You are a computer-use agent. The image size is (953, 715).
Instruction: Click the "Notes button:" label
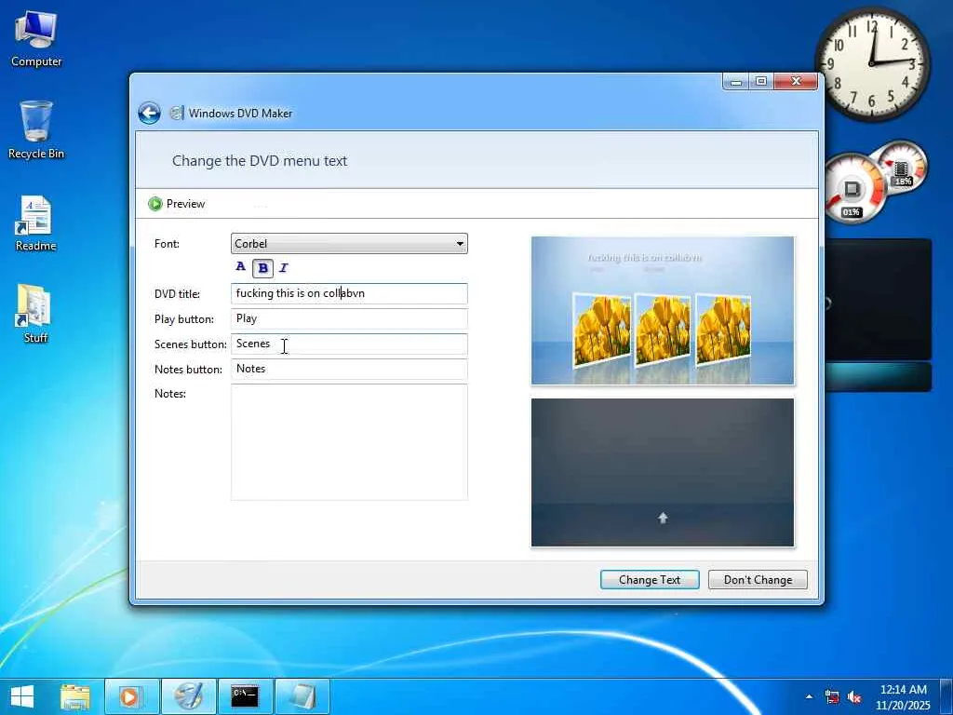tap(188, 369)
